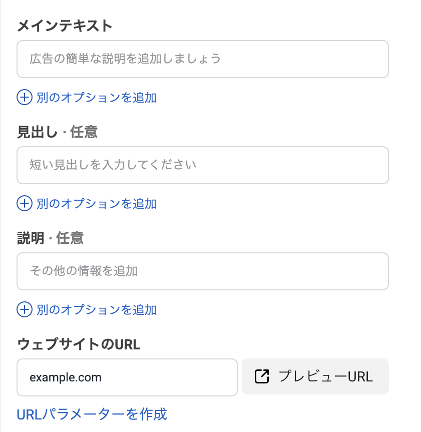
Task: Click the plus icon below 説明 field
Action: pos(24,309)
